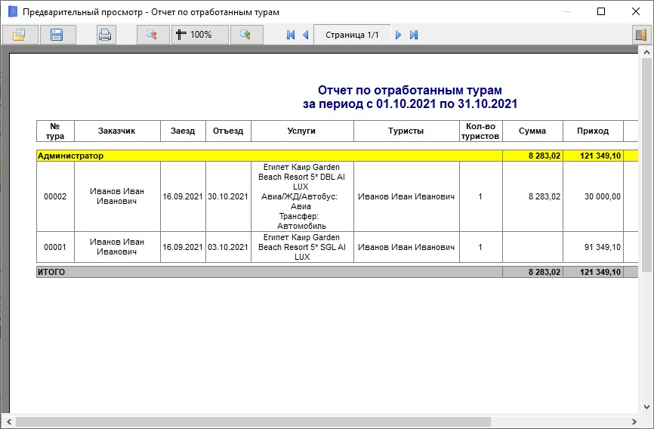Click the vertical scrollbar up arrow

coord(647,51)
